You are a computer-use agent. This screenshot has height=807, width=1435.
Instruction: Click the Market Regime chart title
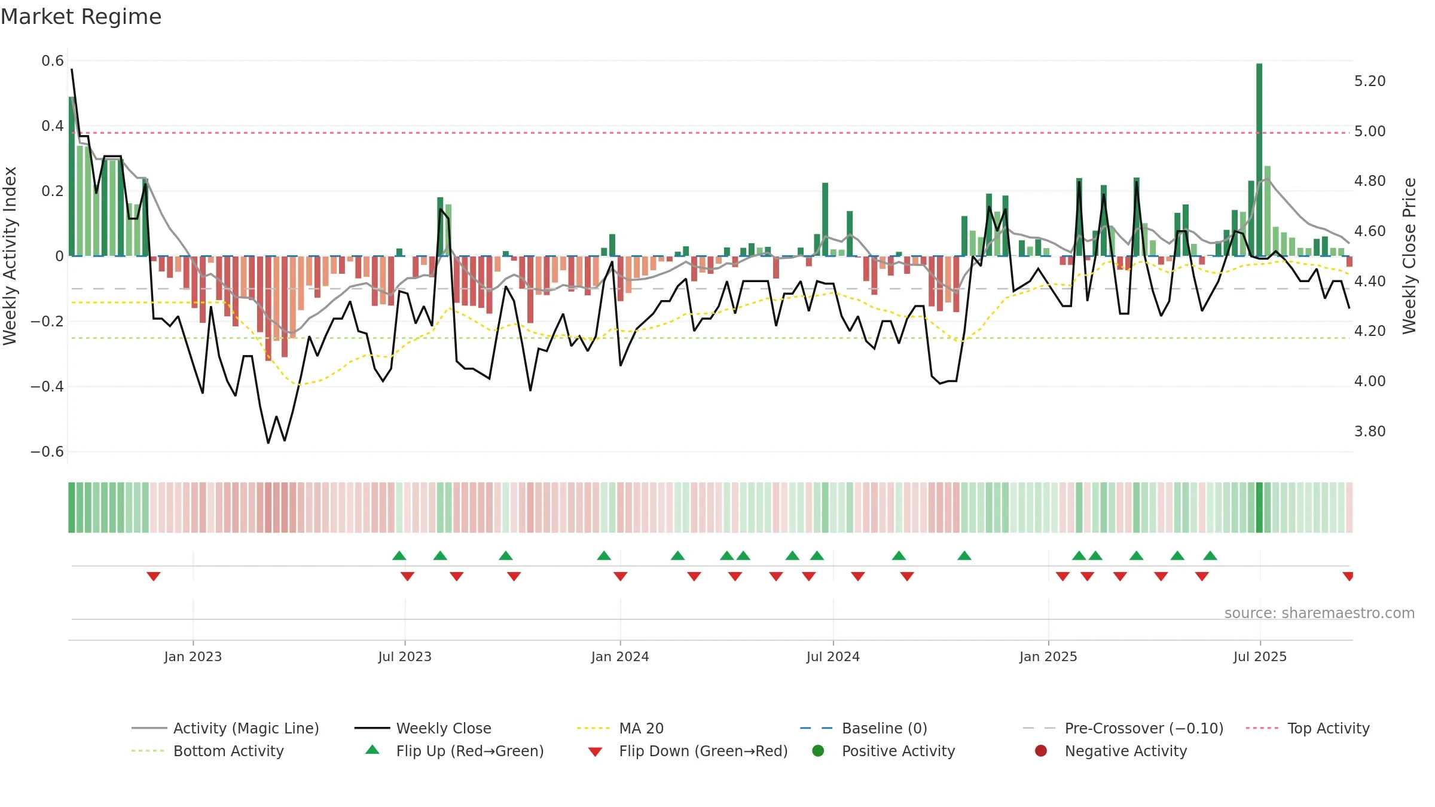coord(81,17)
